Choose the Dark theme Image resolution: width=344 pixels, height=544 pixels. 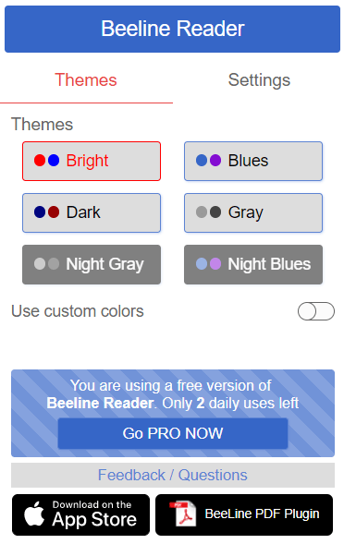point(92,212)
